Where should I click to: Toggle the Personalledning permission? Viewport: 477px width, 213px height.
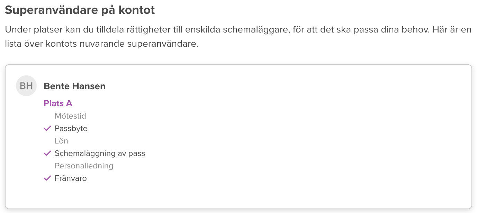tap(84, 166)
